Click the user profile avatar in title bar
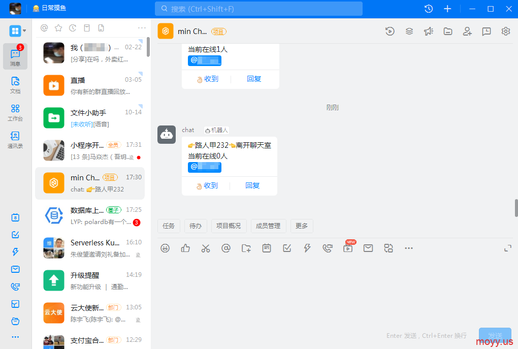Screen dimensions: 518x349 [15, 9]
